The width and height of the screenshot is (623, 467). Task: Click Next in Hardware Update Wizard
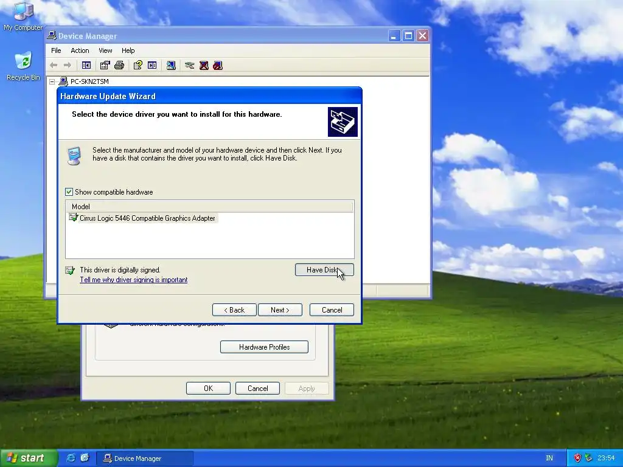point(280,310)
